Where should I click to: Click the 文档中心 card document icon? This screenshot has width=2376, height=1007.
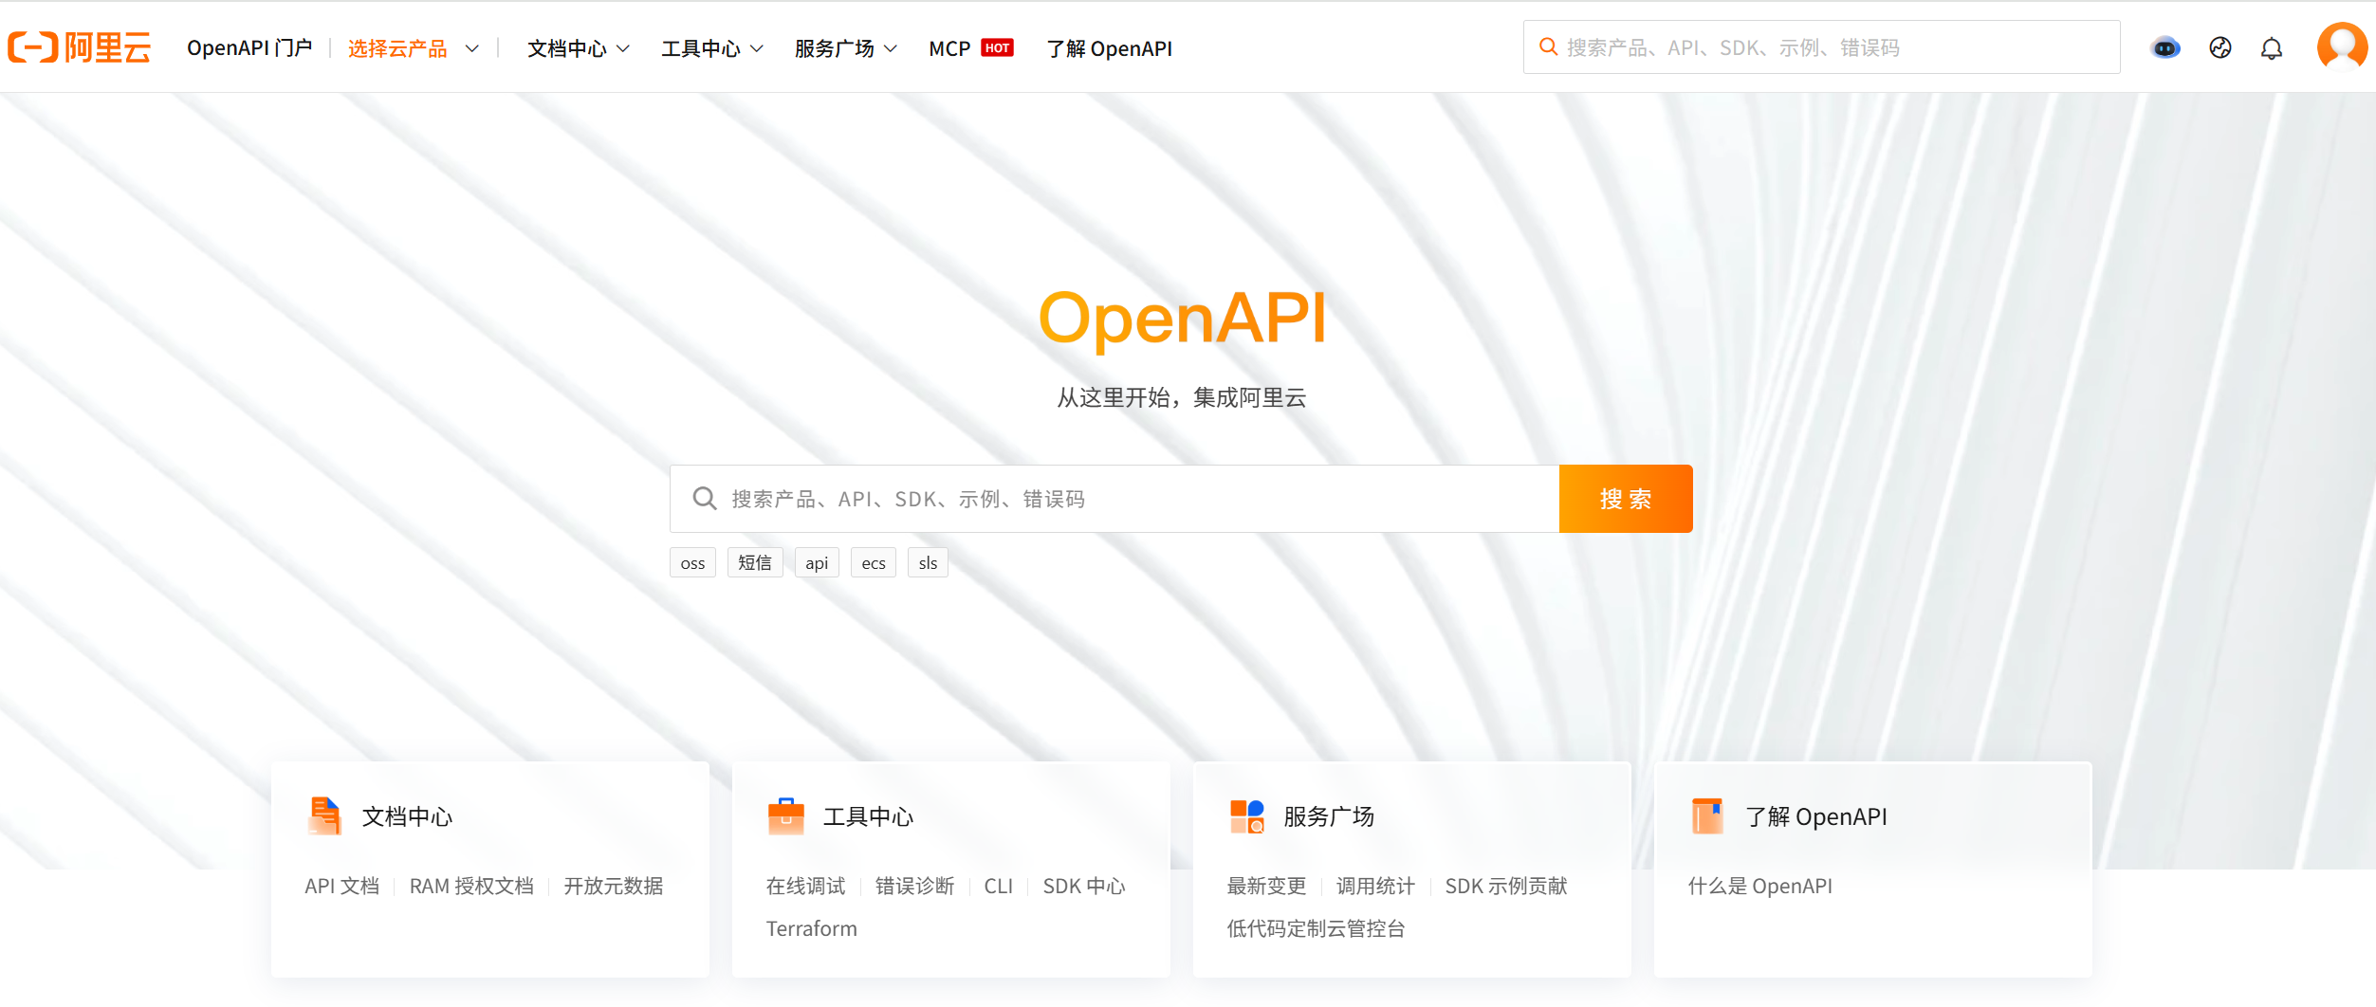coord(325,815)
